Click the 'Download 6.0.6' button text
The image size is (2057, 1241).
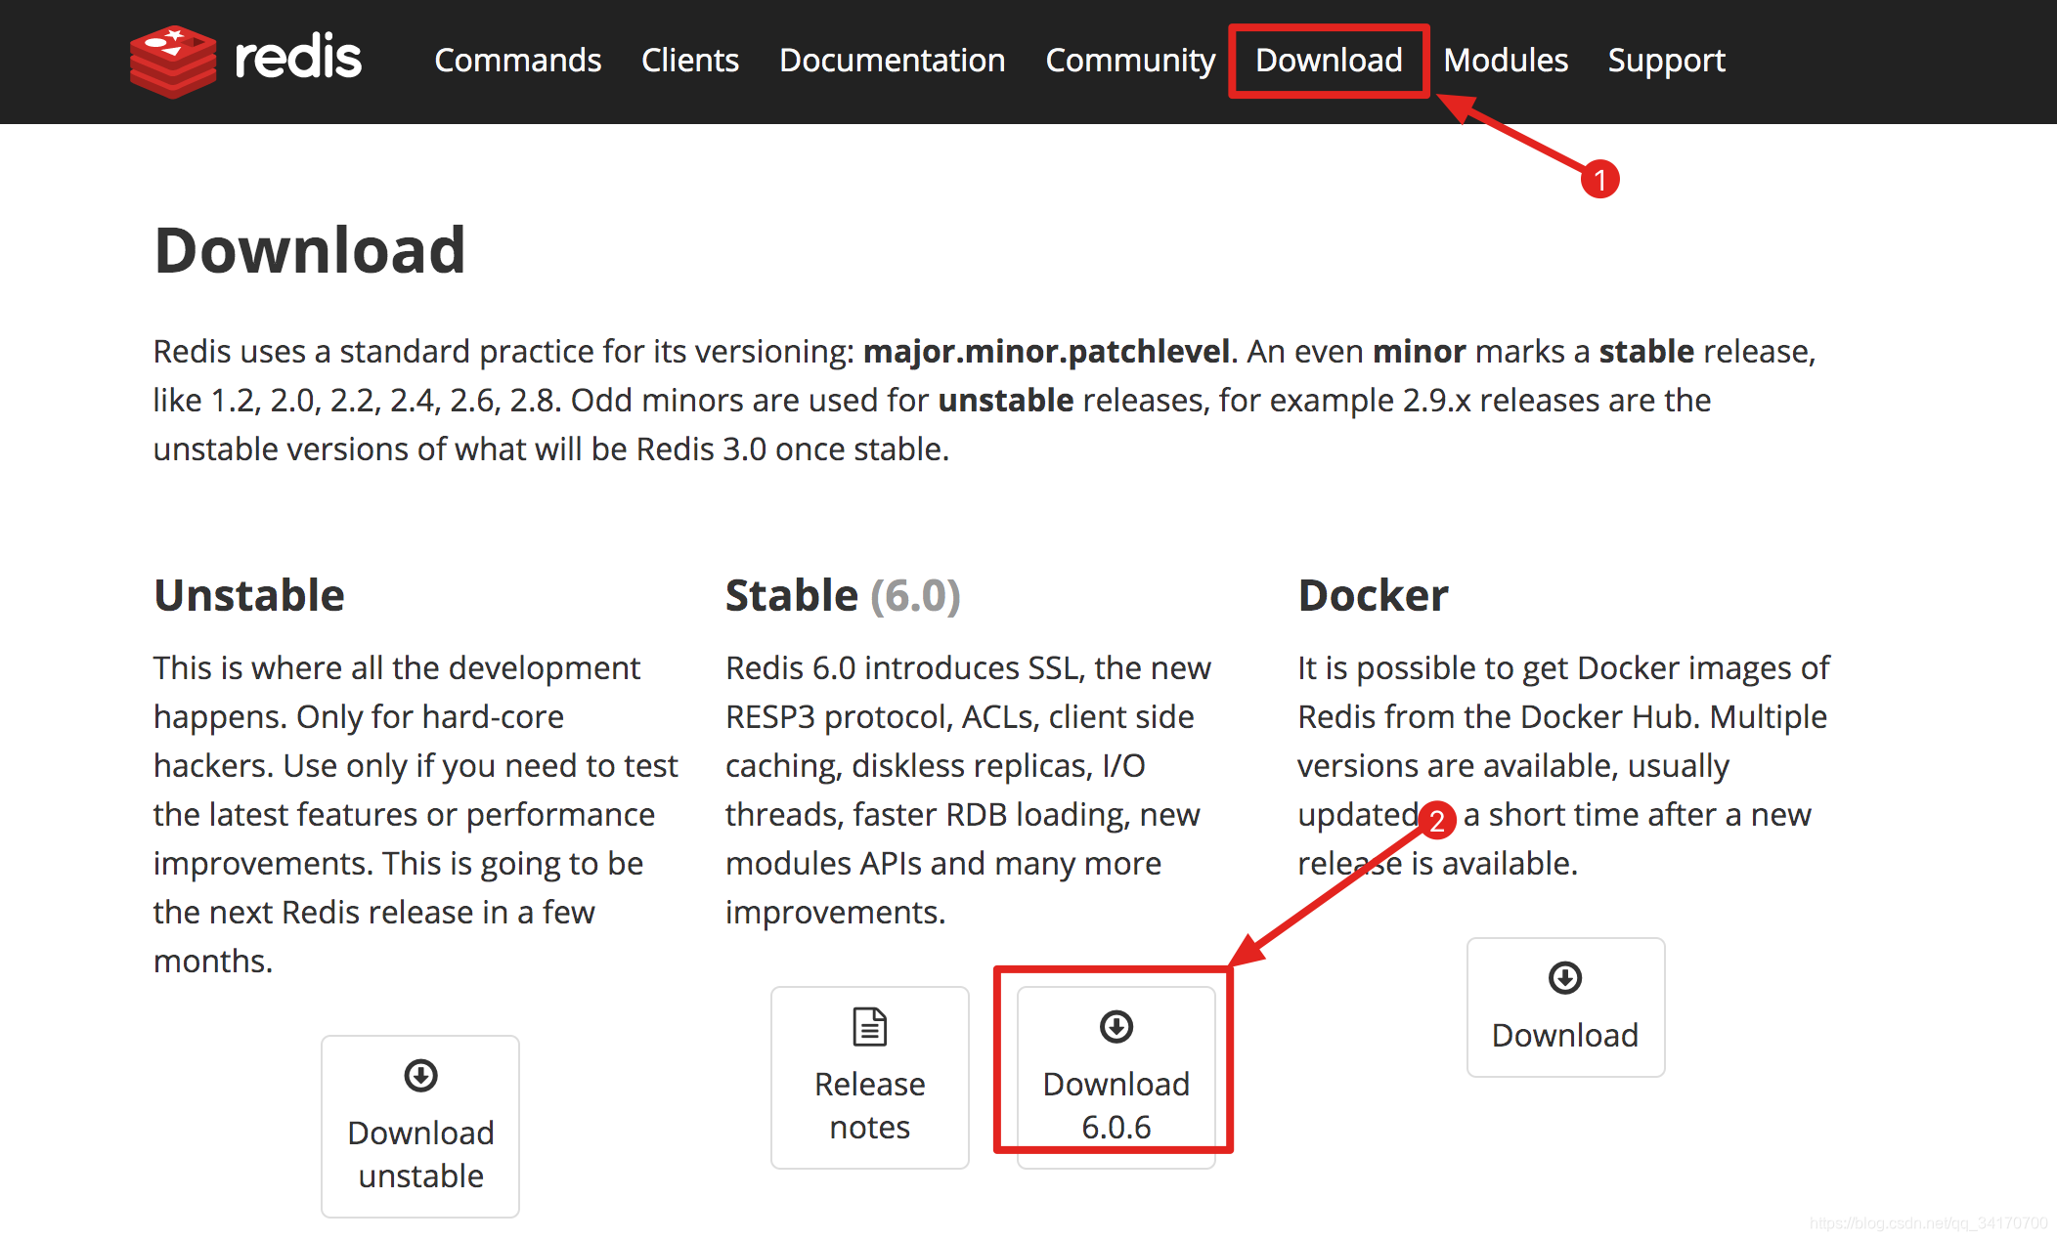point(1116,1105)
